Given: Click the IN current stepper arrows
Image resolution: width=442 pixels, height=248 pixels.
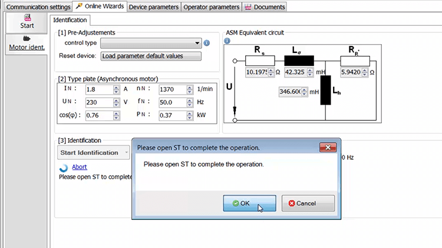Looking at the screenshot, I should [116, 89].
